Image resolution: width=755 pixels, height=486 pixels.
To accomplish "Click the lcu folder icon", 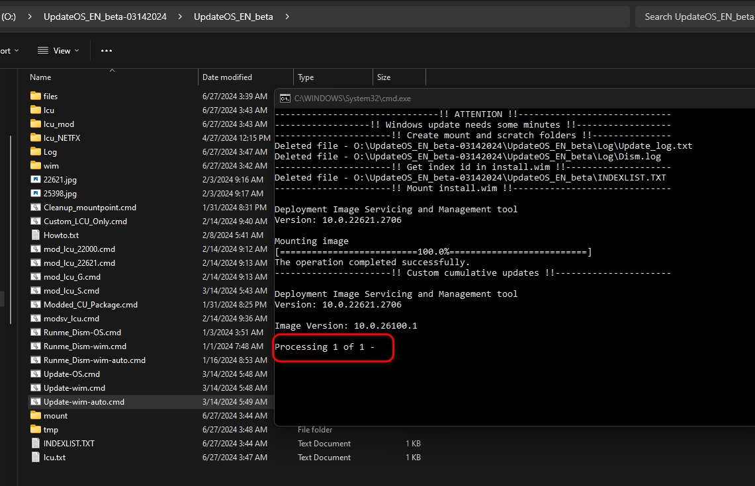I will click(36, 110).
